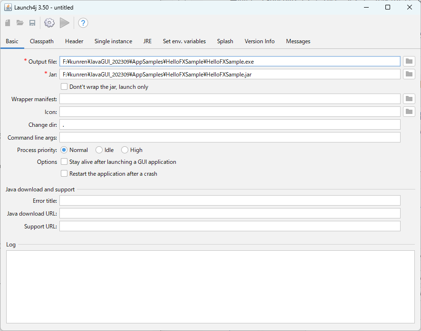Screen dimensions: 421x331
Task: Click the gear icon to build wrapper
Action: 49,23
